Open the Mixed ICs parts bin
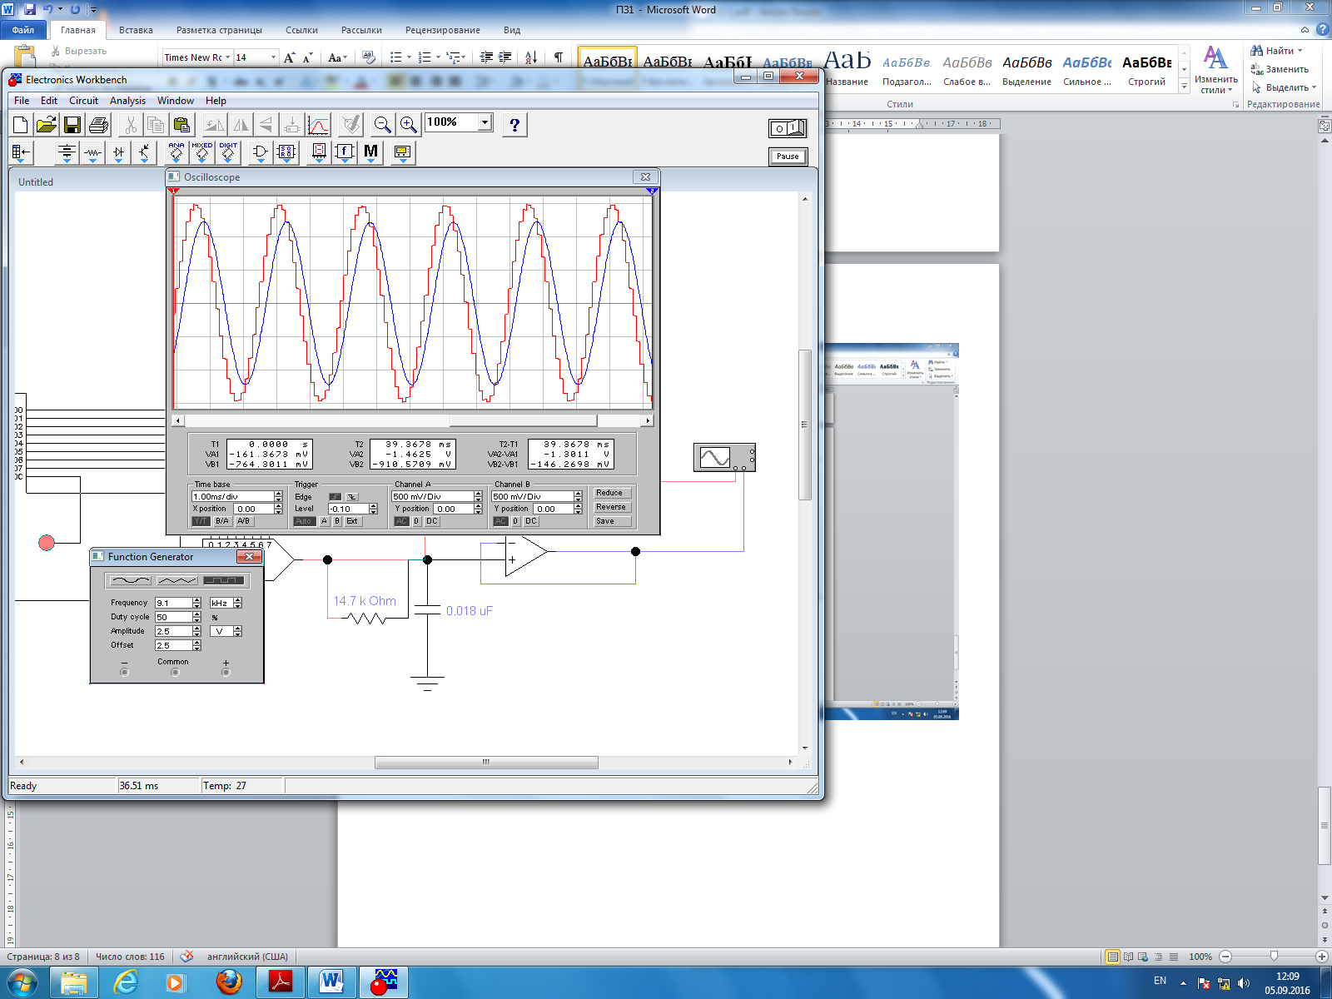This screenshot has height=999, width=1332. (202, 152)
